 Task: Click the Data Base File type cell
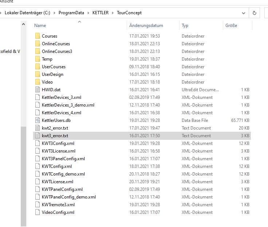tap(195, 120)
